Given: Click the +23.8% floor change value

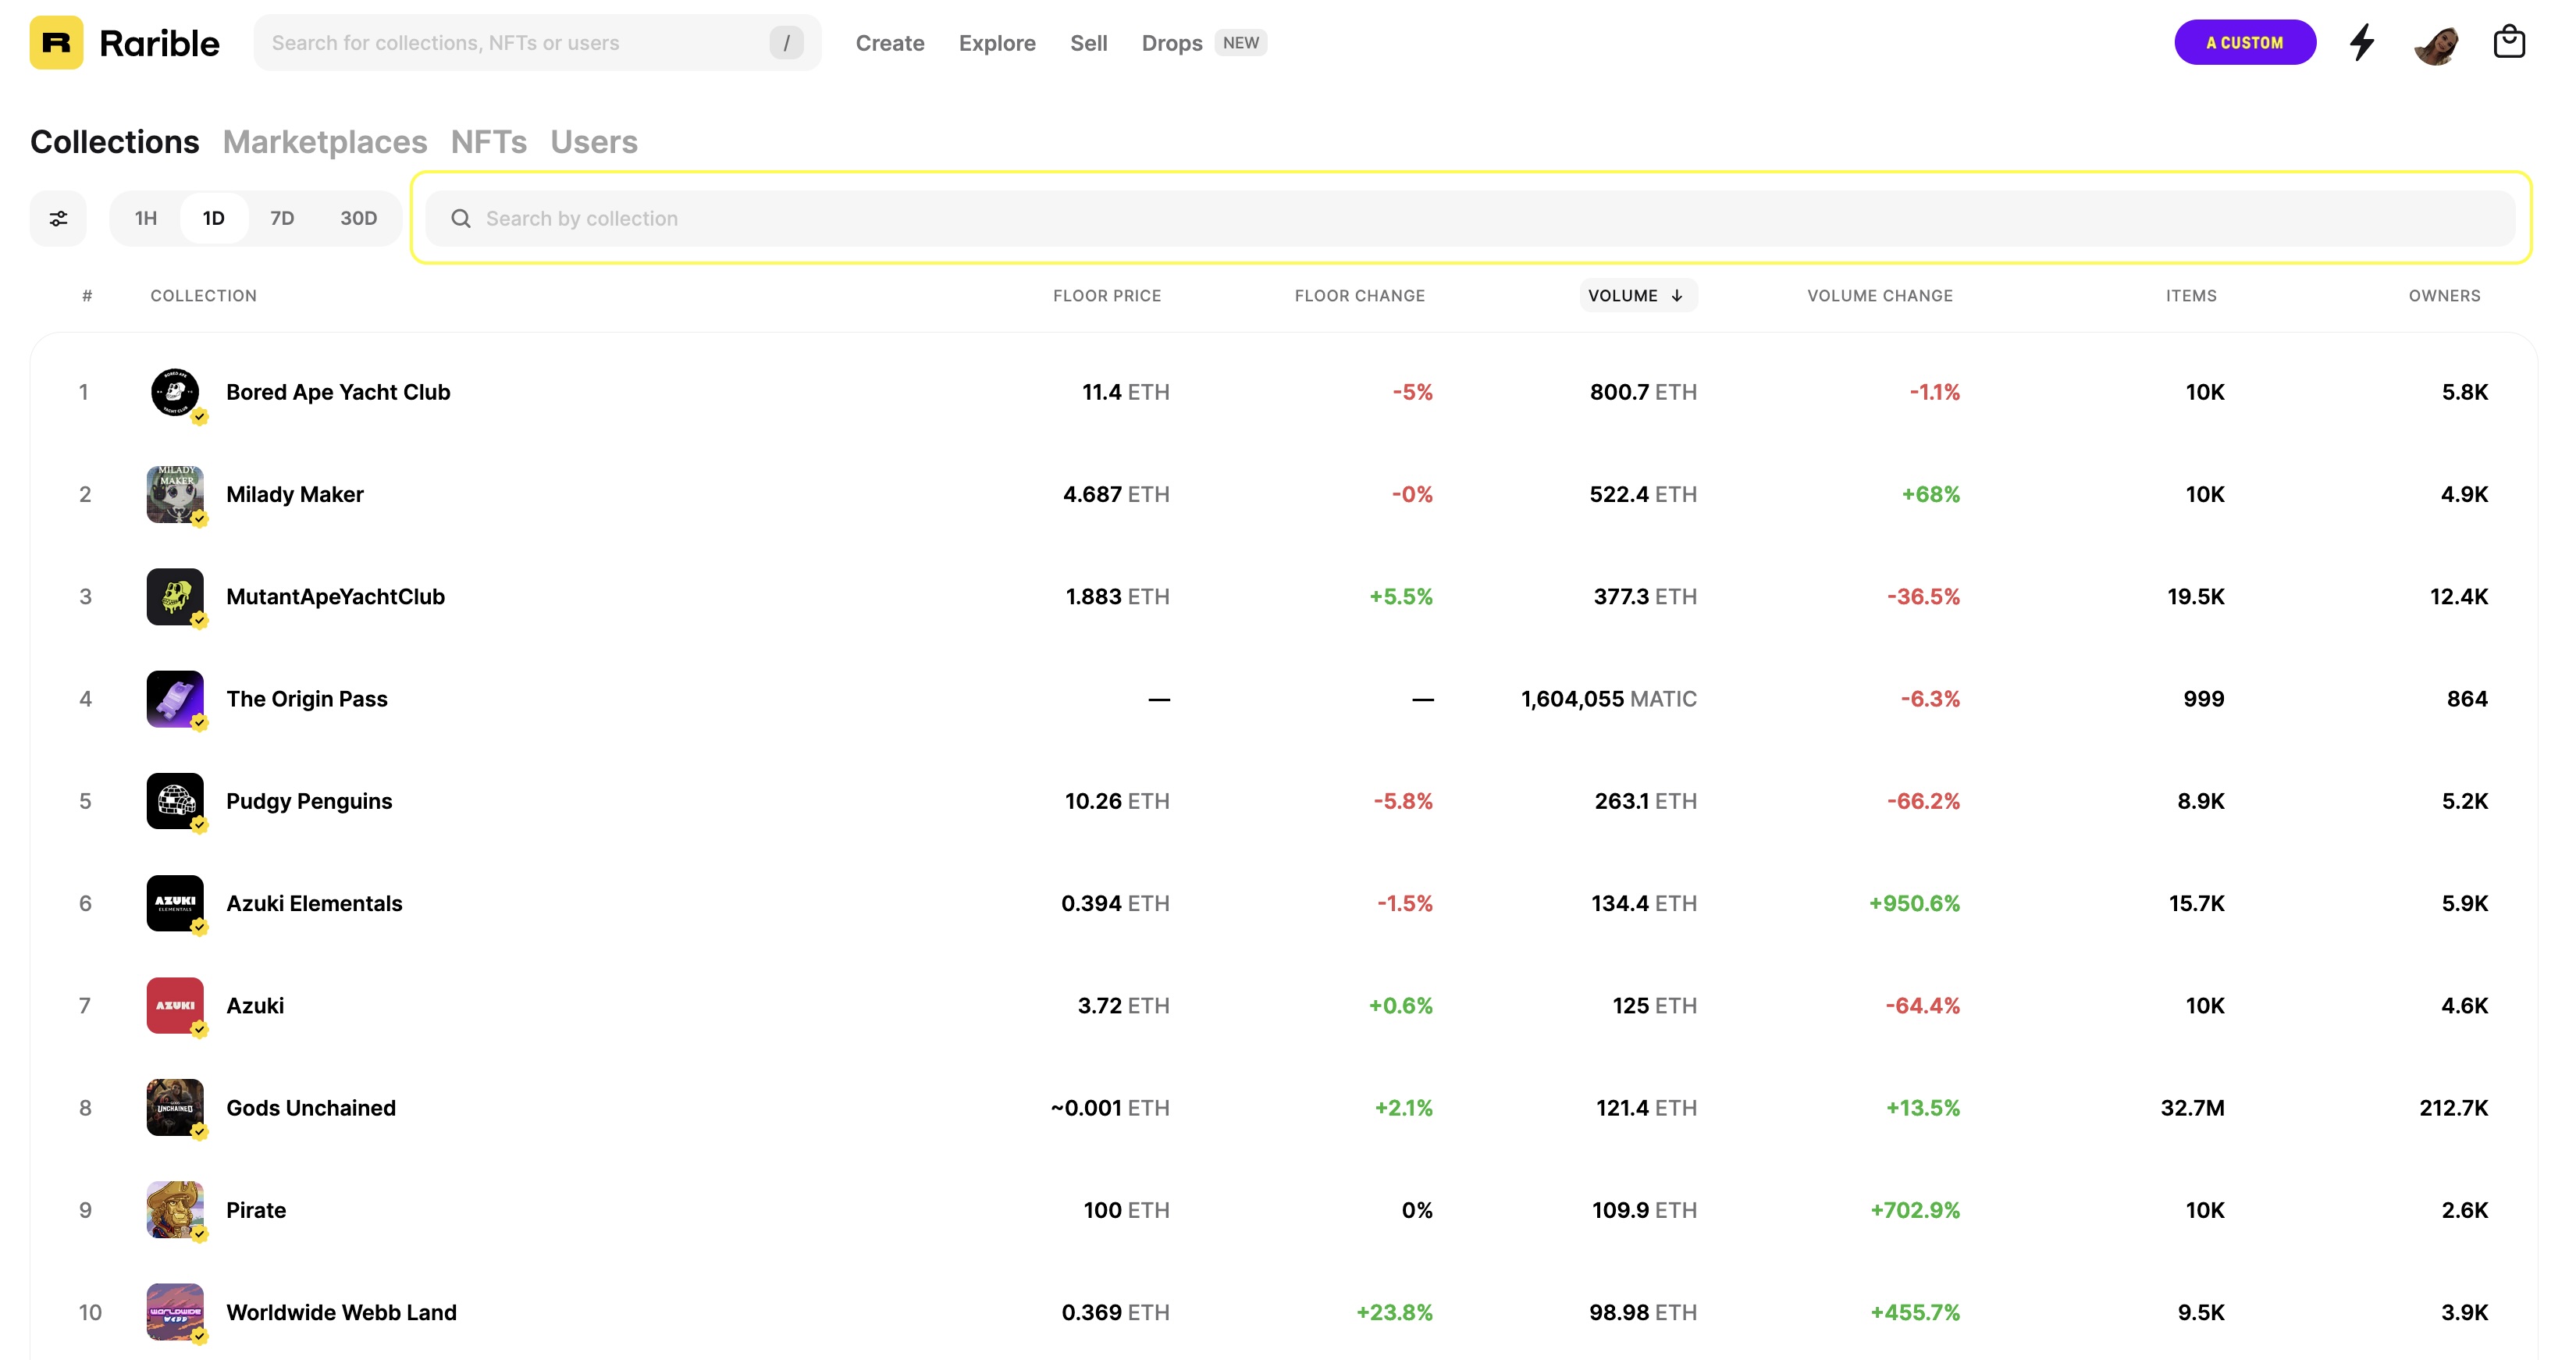Looking at the screenshot, I should [1394, 1312].
